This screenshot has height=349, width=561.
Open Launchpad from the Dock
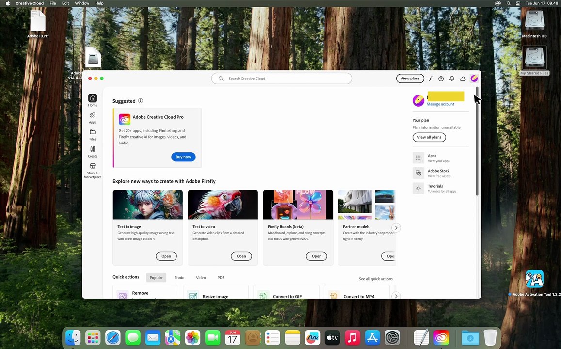click(93, 337)
